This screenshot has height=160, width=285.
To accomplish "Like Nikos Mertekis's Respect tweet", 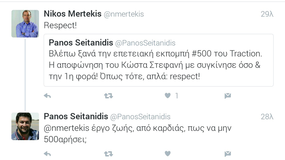I will 168,96.
